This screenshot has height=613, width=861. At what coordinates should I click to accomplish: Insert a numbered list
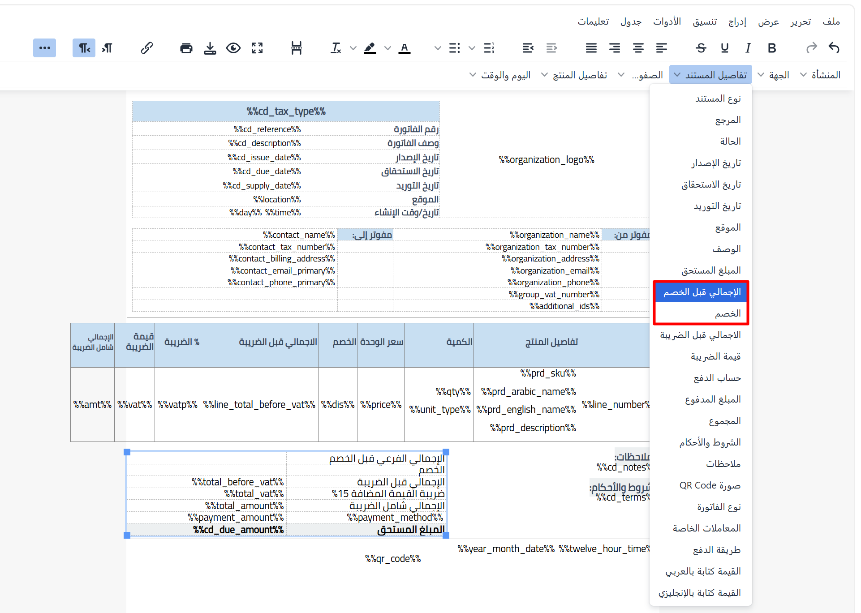(489, 48)
